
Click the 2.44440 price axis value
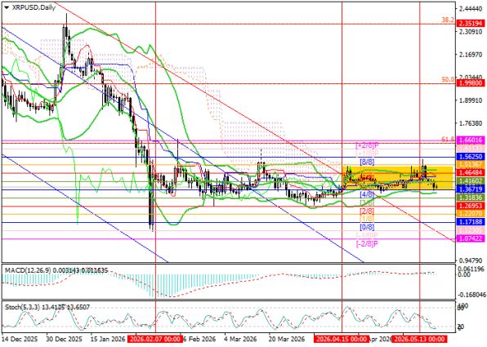pyautogui.click(x=471, y=9)
